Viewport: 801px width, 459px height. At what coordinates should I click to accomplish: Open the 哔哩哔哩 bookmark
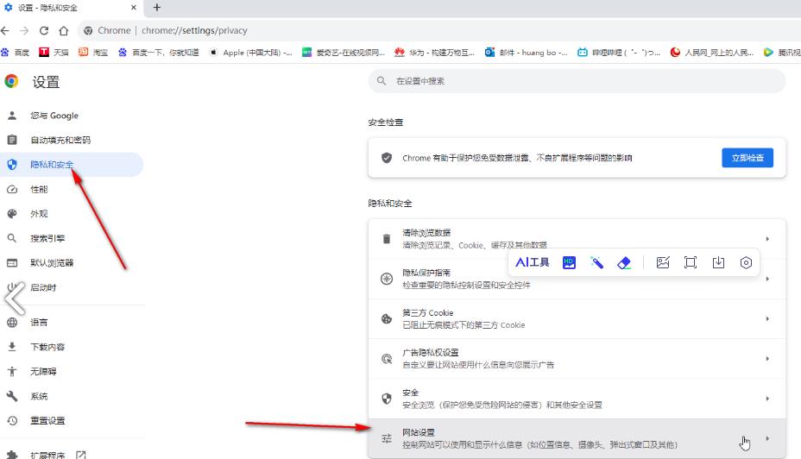619,52
